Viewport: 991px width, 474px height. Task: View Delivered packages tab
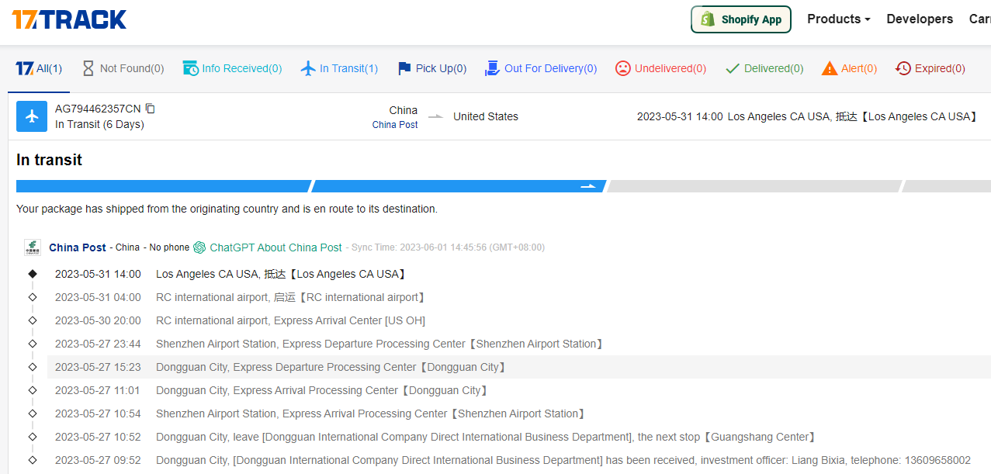coord(764,68)
